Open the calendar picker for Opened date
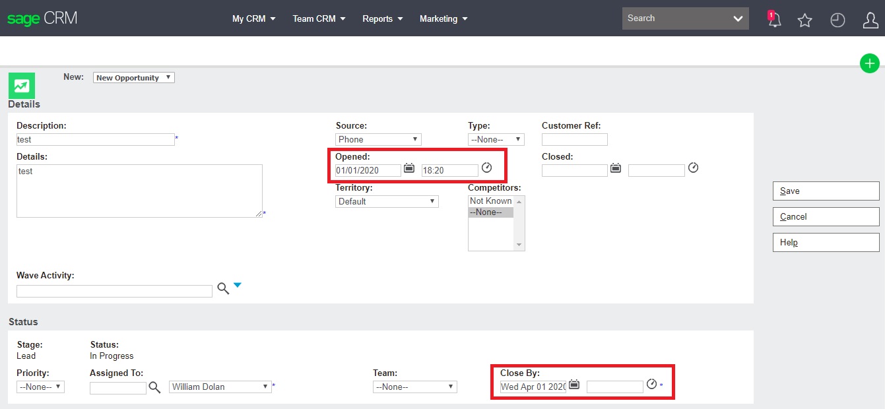Viewport: 885px width, 409px height. pos(409,169)
